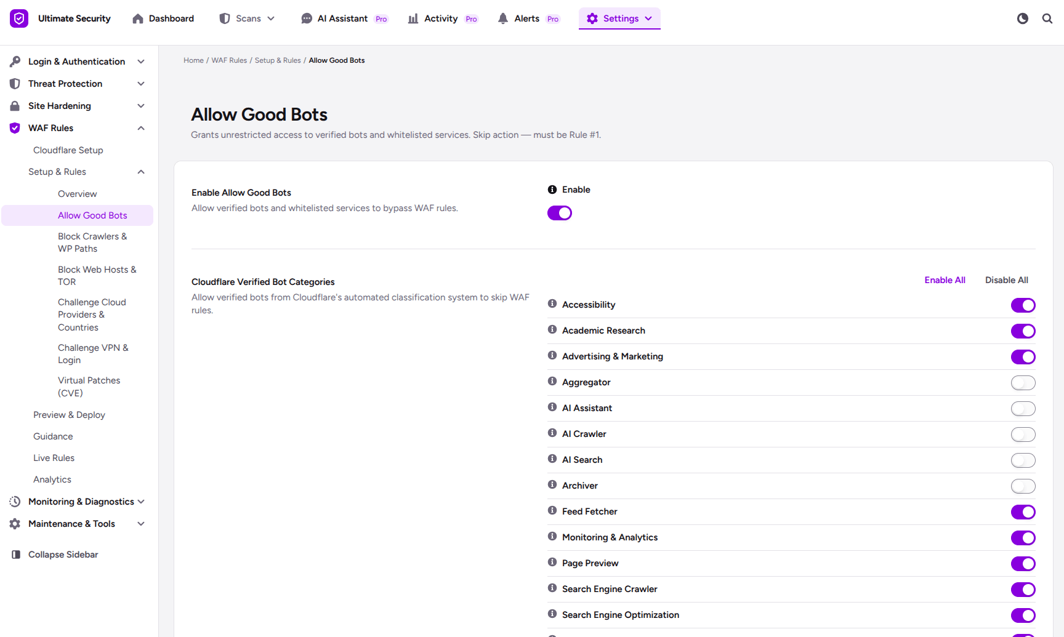The height and width of the screenshot is (637, 1064).
Task: Click the Enable All link
Action: coord(945,280)
